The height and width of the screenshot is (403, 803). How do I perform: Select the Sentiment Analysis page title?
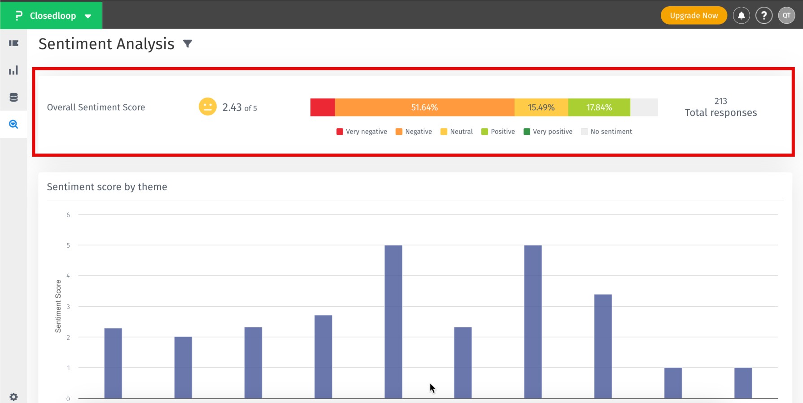click(106, 43)
